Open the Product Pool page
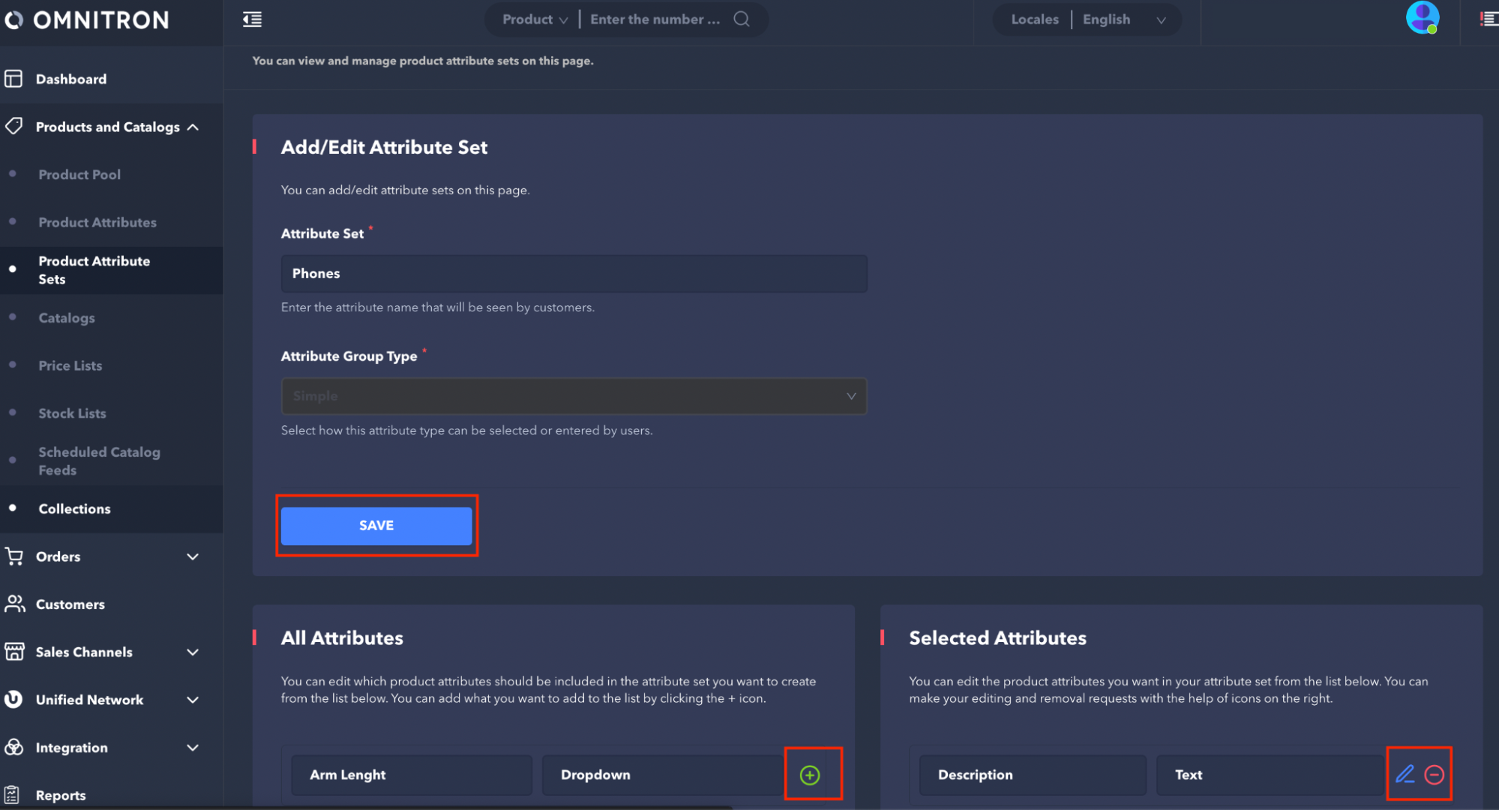Image resolution: width=1499 pixels, height=810 pixels. click(79, 175)
